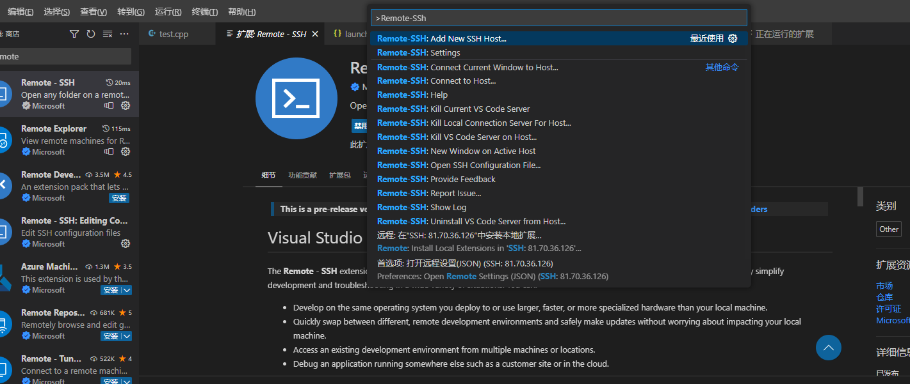This screenshot has width=910, height=384.
Task: Configure keybinding gear for Add New SSH Host
Action: pyautogui.click(x=733, y=38)
